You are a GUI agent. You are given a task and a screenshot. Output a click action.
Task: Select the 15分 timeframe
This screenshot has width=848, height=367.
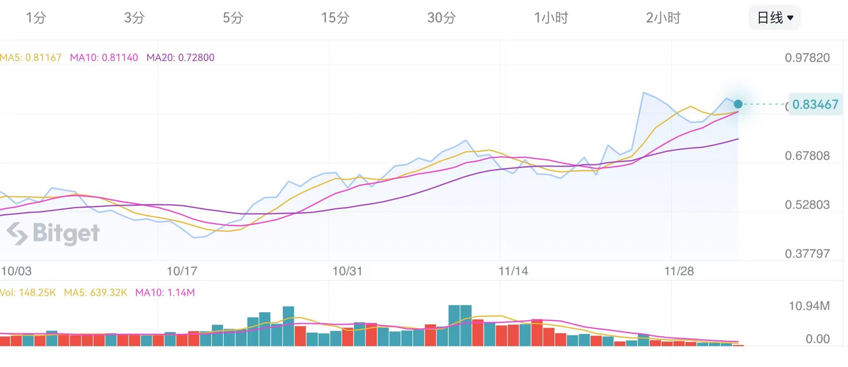(335, 18)
